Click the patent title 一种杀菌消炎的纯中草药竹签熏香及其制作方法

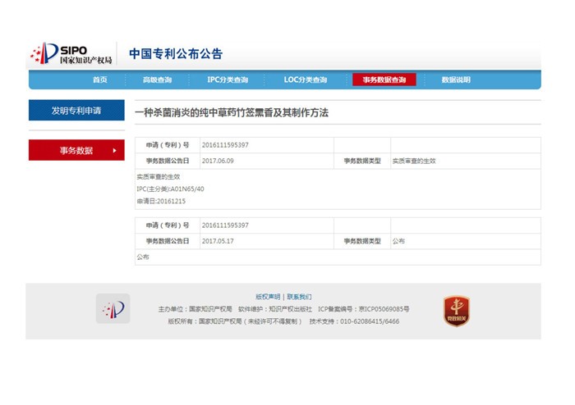click(x=232, y=112)
